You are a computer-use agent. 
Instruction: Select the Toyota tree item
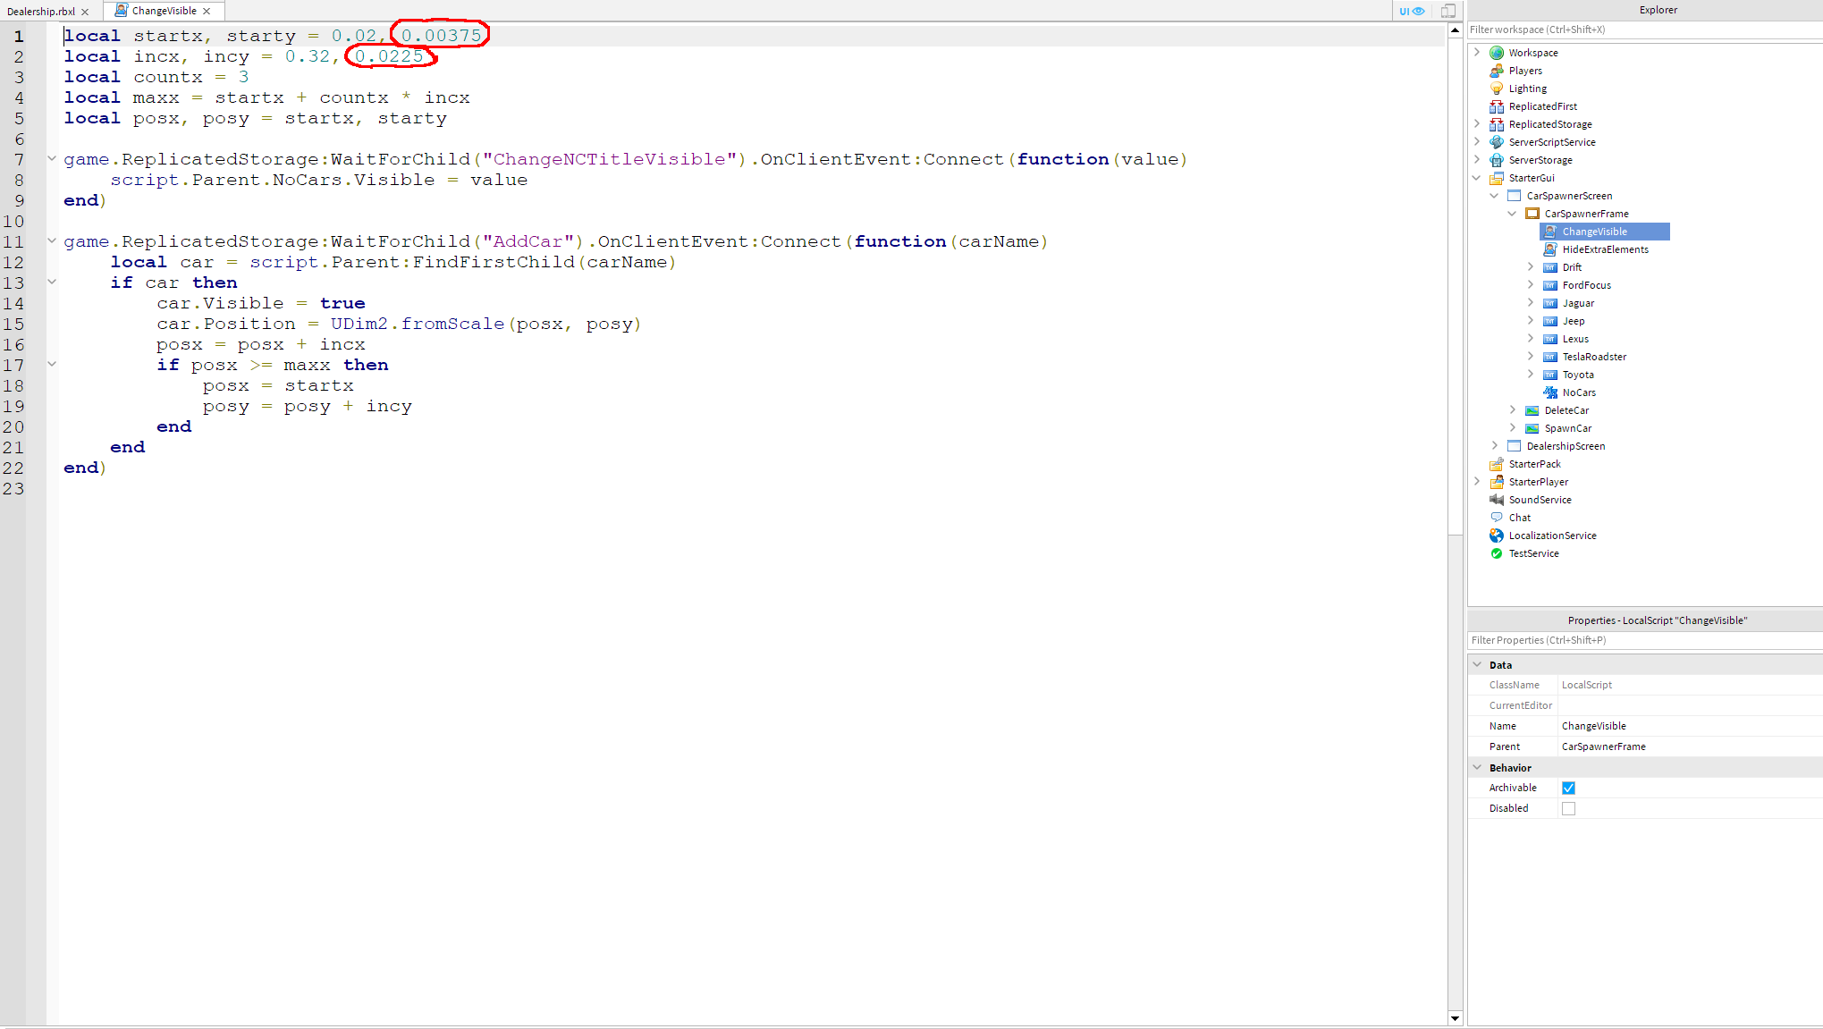pos(1578,375)
